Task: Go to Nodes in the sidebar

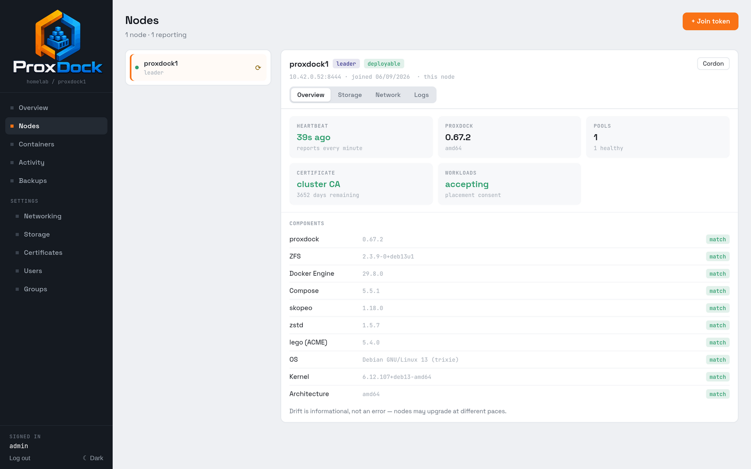Action: tap(56, 126)
